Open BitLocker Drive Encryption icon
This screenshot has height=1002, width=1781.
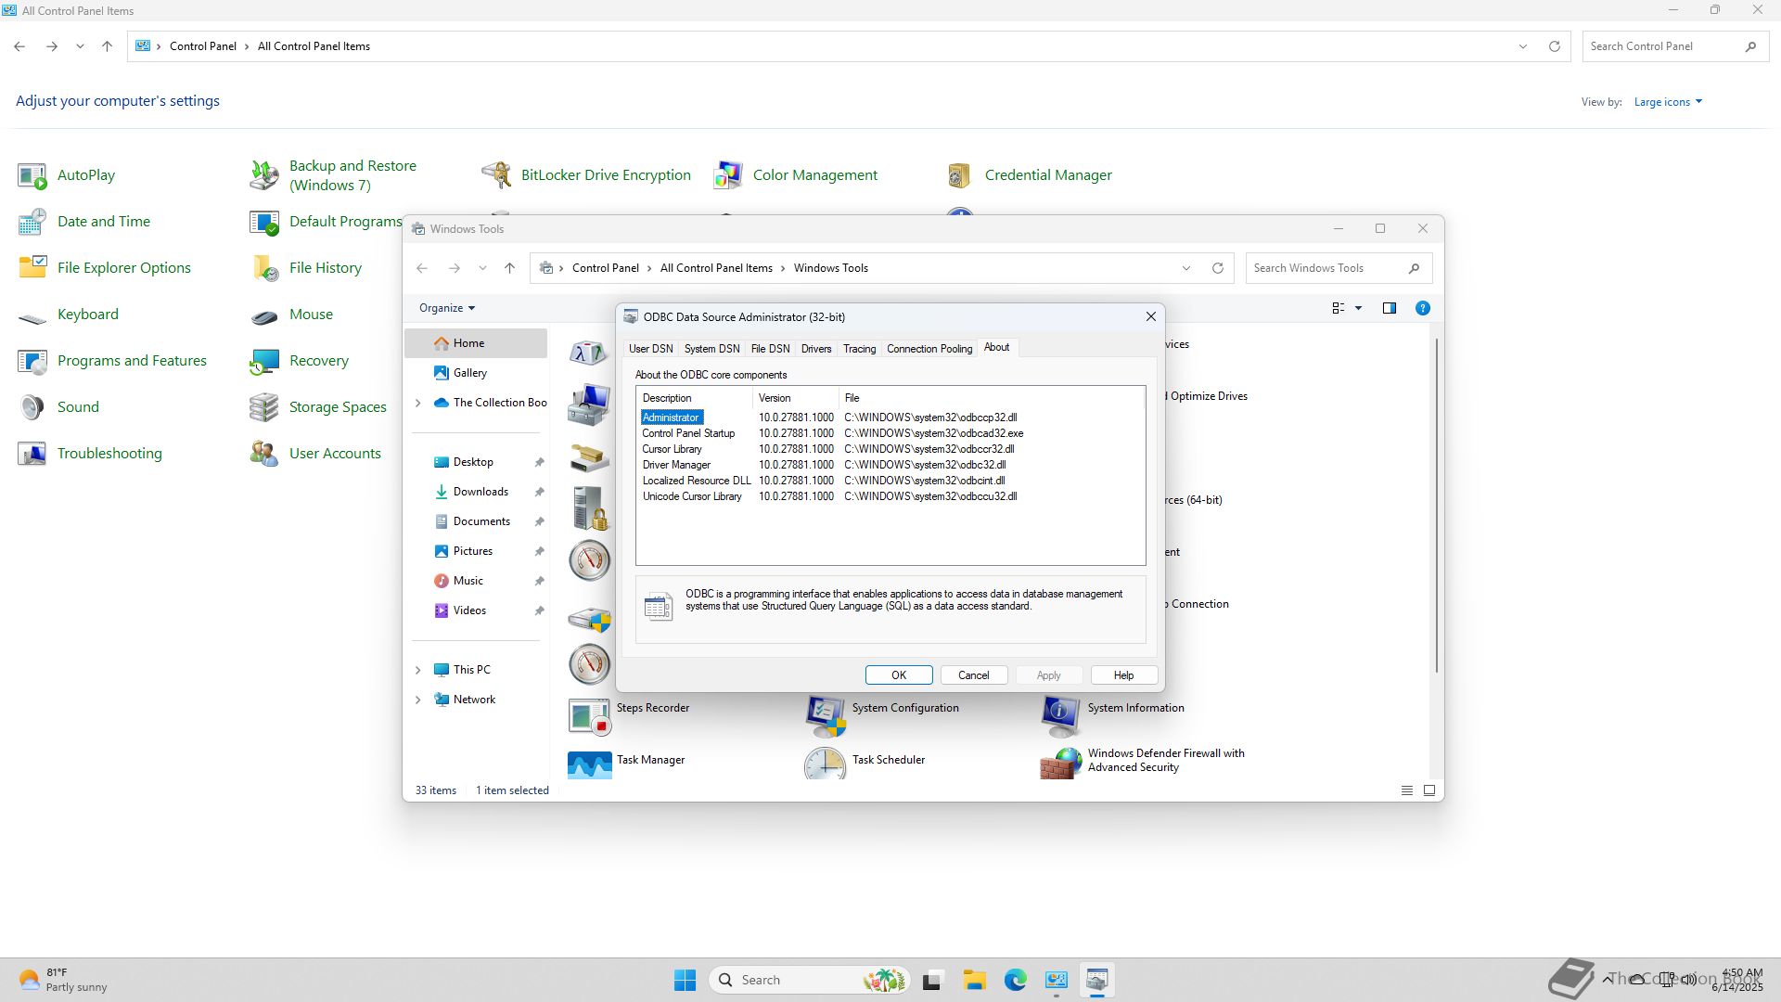click(x=497, y=174)
